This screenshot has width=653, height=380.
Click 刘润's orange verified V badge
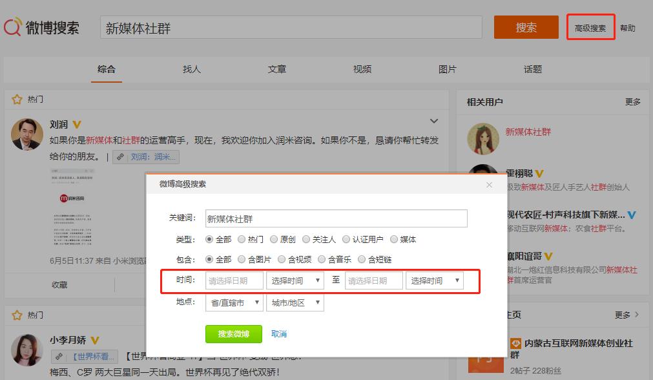75,124
